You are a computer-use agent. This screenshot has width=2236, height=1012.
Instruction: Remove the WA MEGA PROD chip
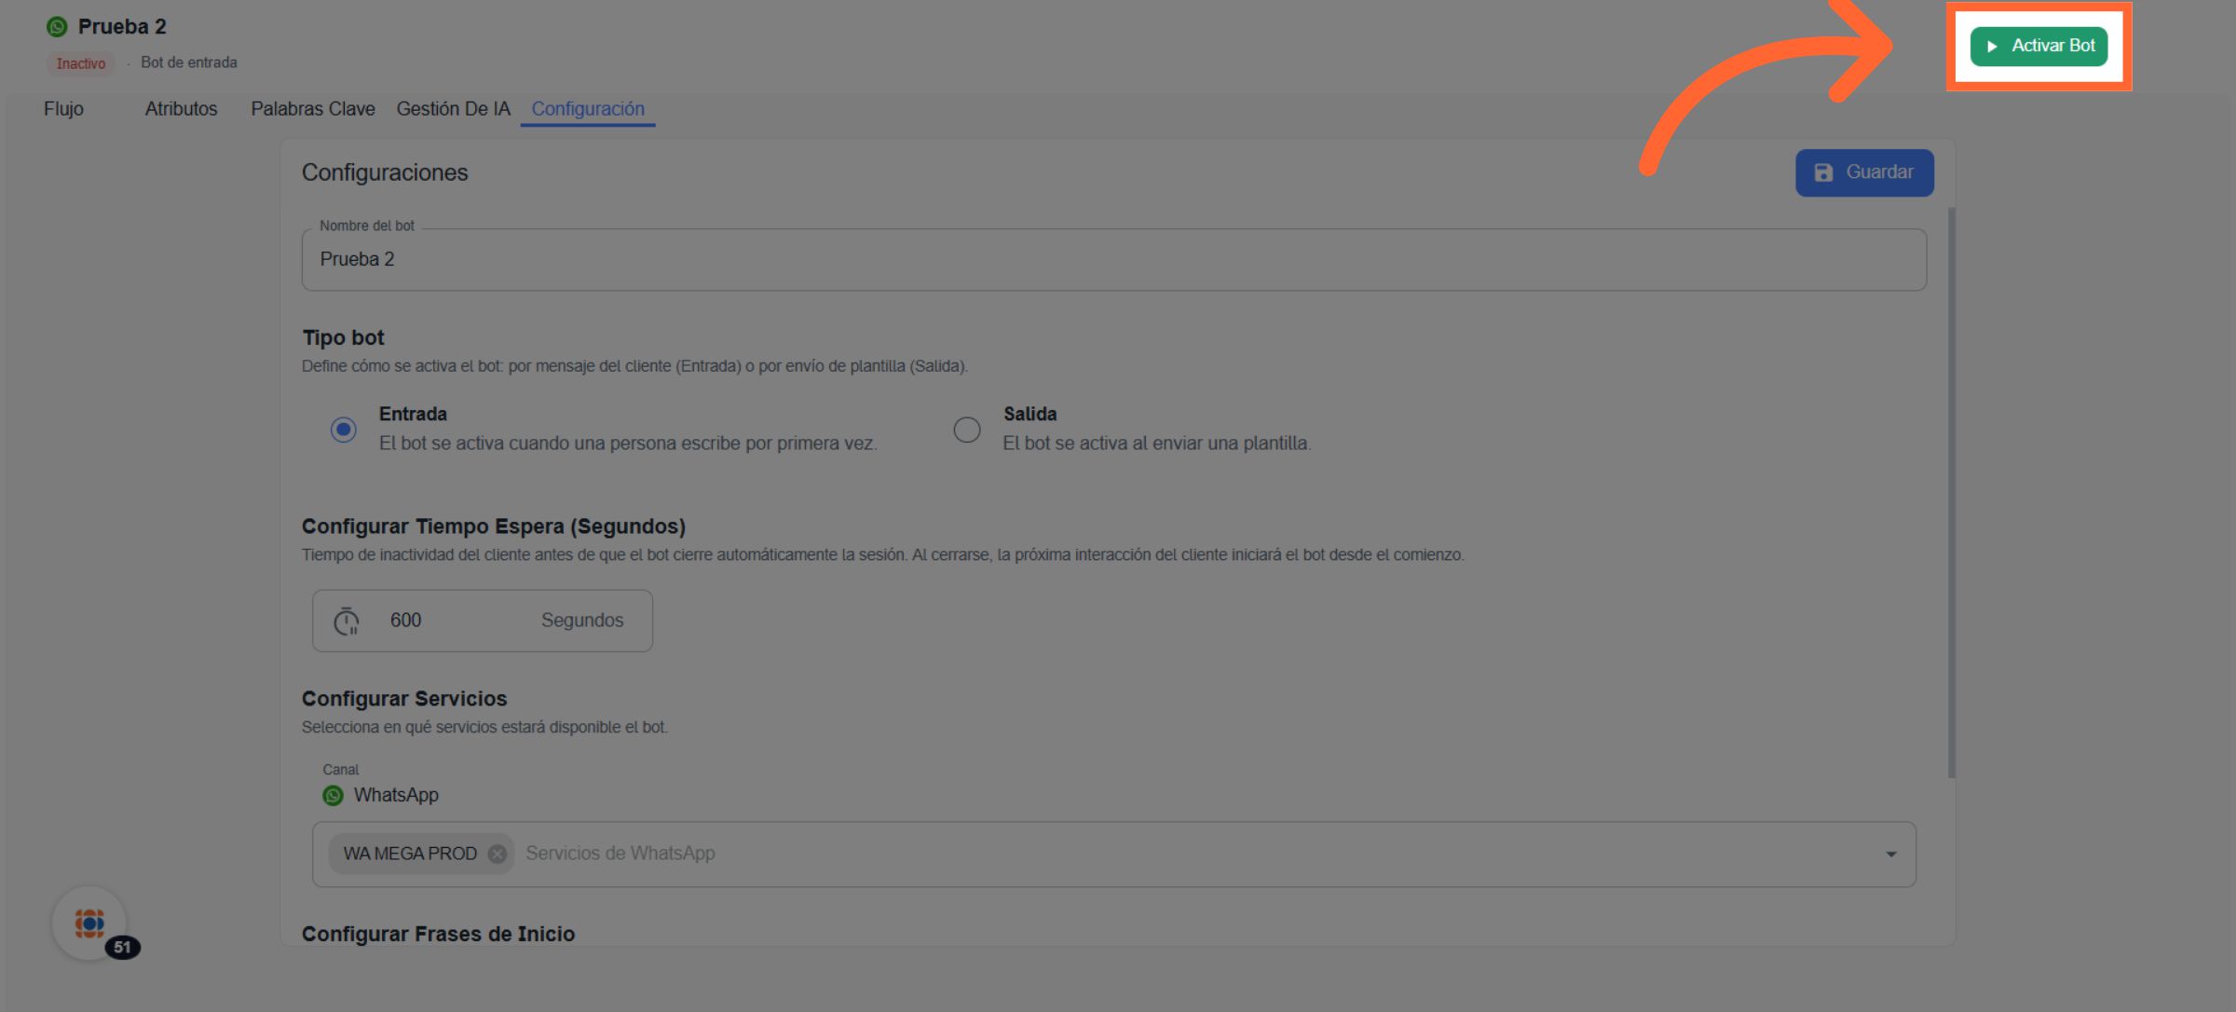click(x=498, y=854)
